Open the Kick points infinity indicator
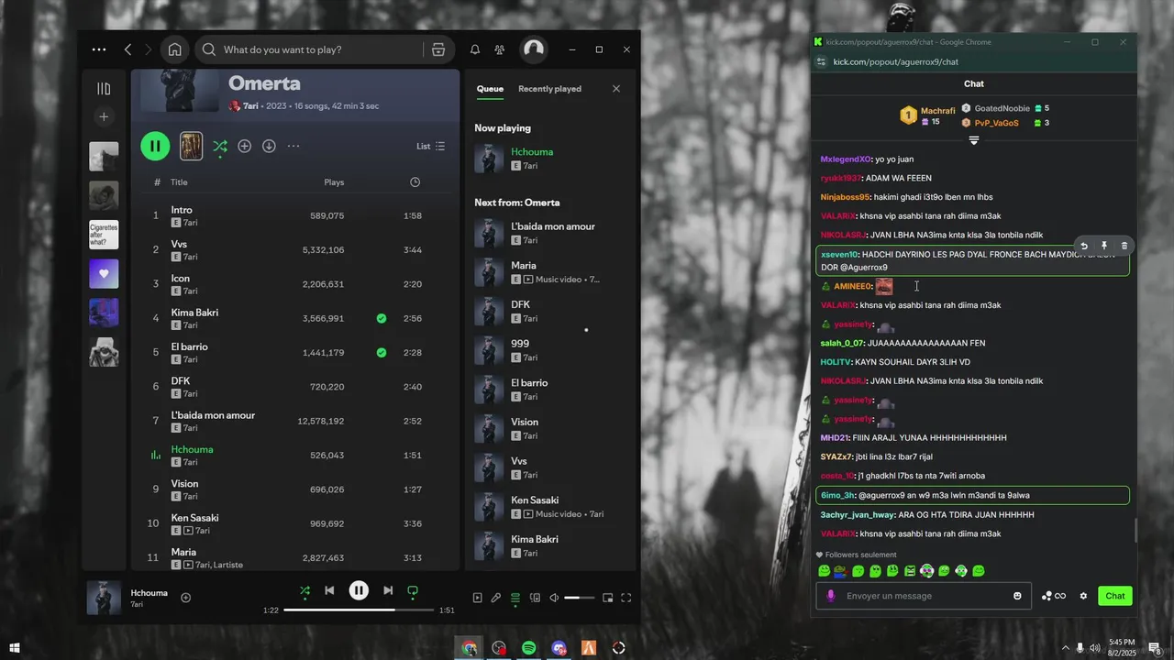Image resolution: width=1174 pixels, height=660 pixels. pyautogui.click(x=1054, y=596)
